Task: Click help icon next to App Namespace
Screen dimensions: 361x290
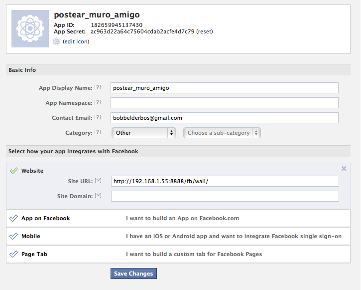Action: coord(98,102)
